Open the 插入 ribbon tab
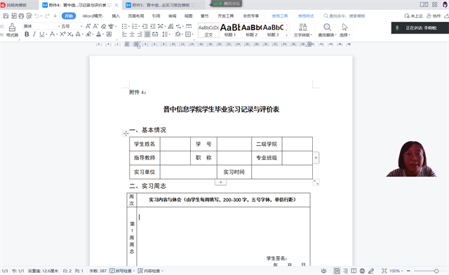 click(116, 16)
